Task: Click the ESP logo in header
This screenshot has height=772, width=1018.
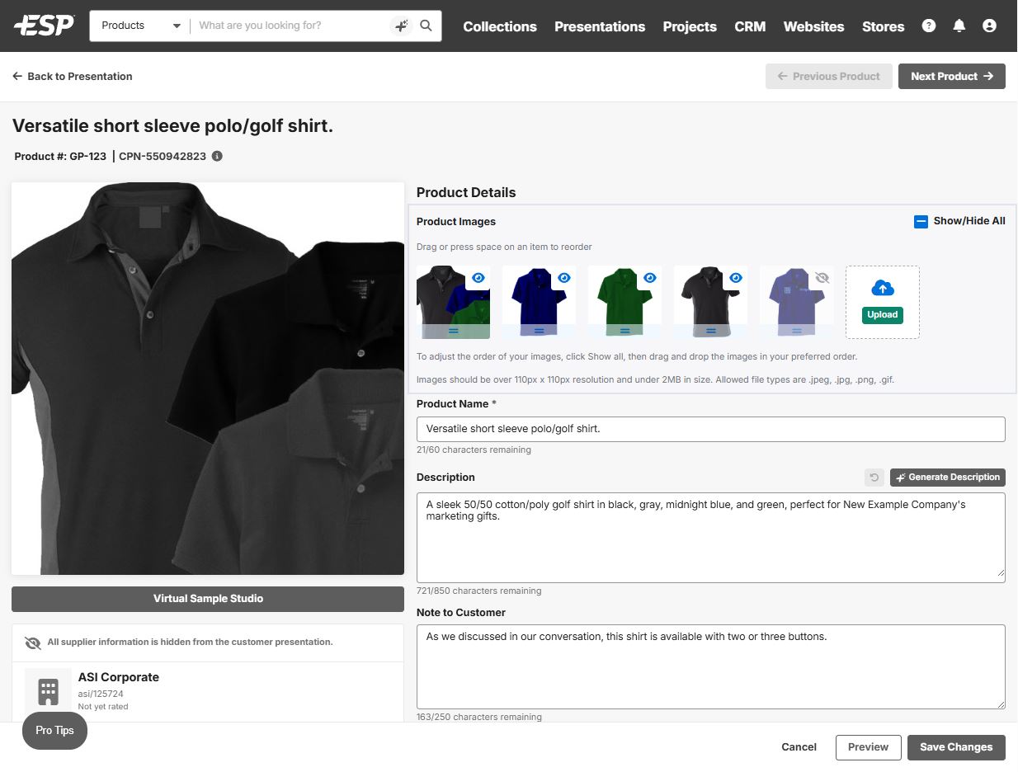Action: [x=44, y=26]
